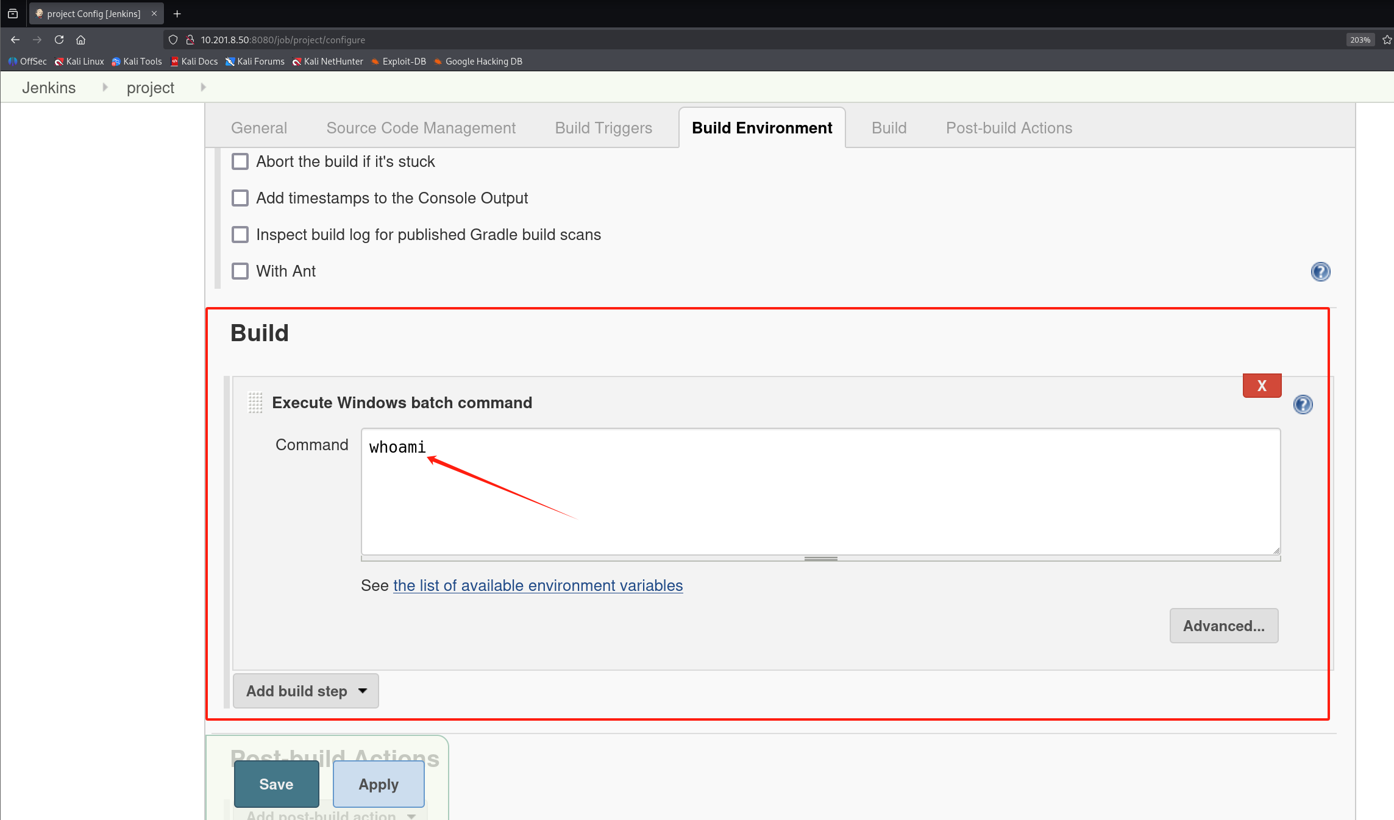Go to the browser home page icon

[x=80, y=40]
